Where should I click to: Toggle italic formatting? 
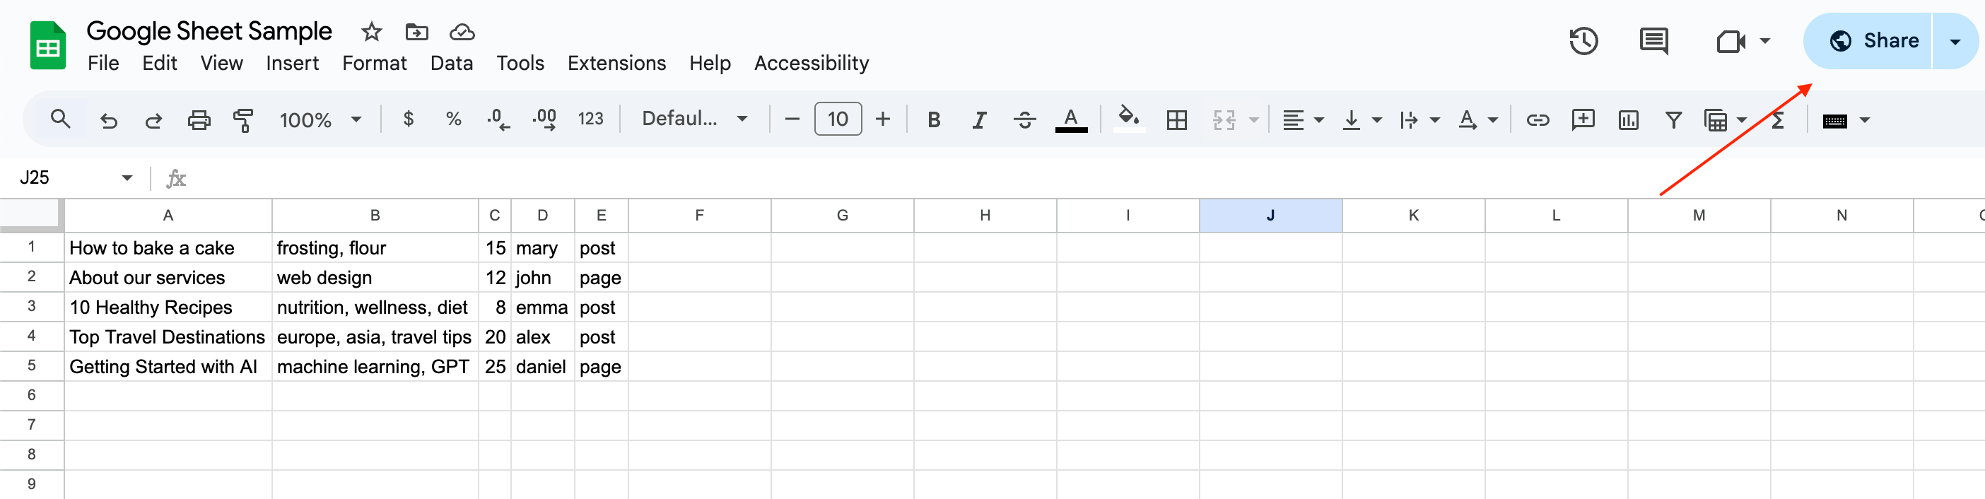click(x=978, y=120)
